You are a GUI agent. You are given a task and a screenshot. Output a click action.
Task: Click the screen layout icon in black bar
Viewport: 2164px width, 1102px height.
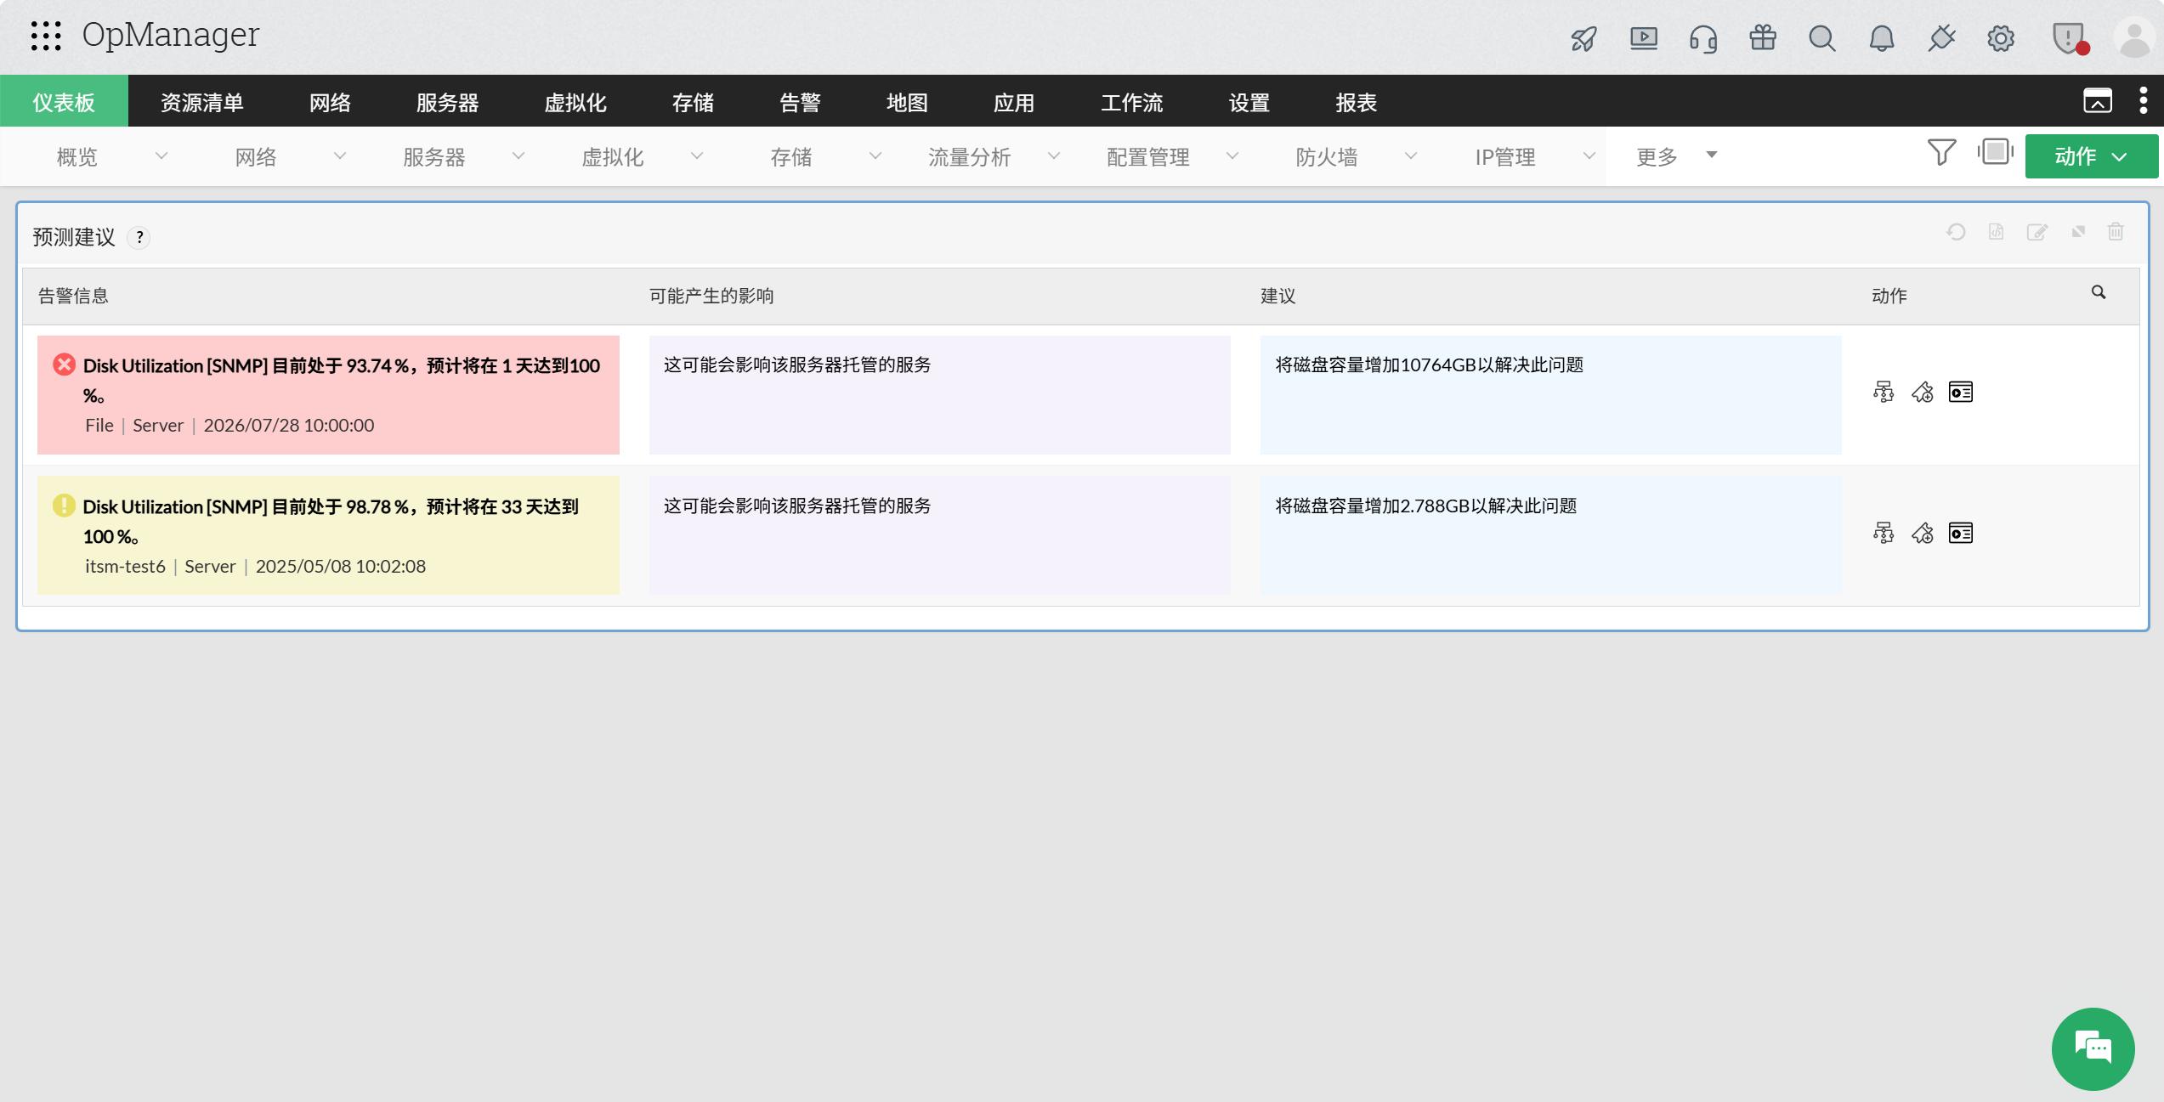[x=2097, y=100]
